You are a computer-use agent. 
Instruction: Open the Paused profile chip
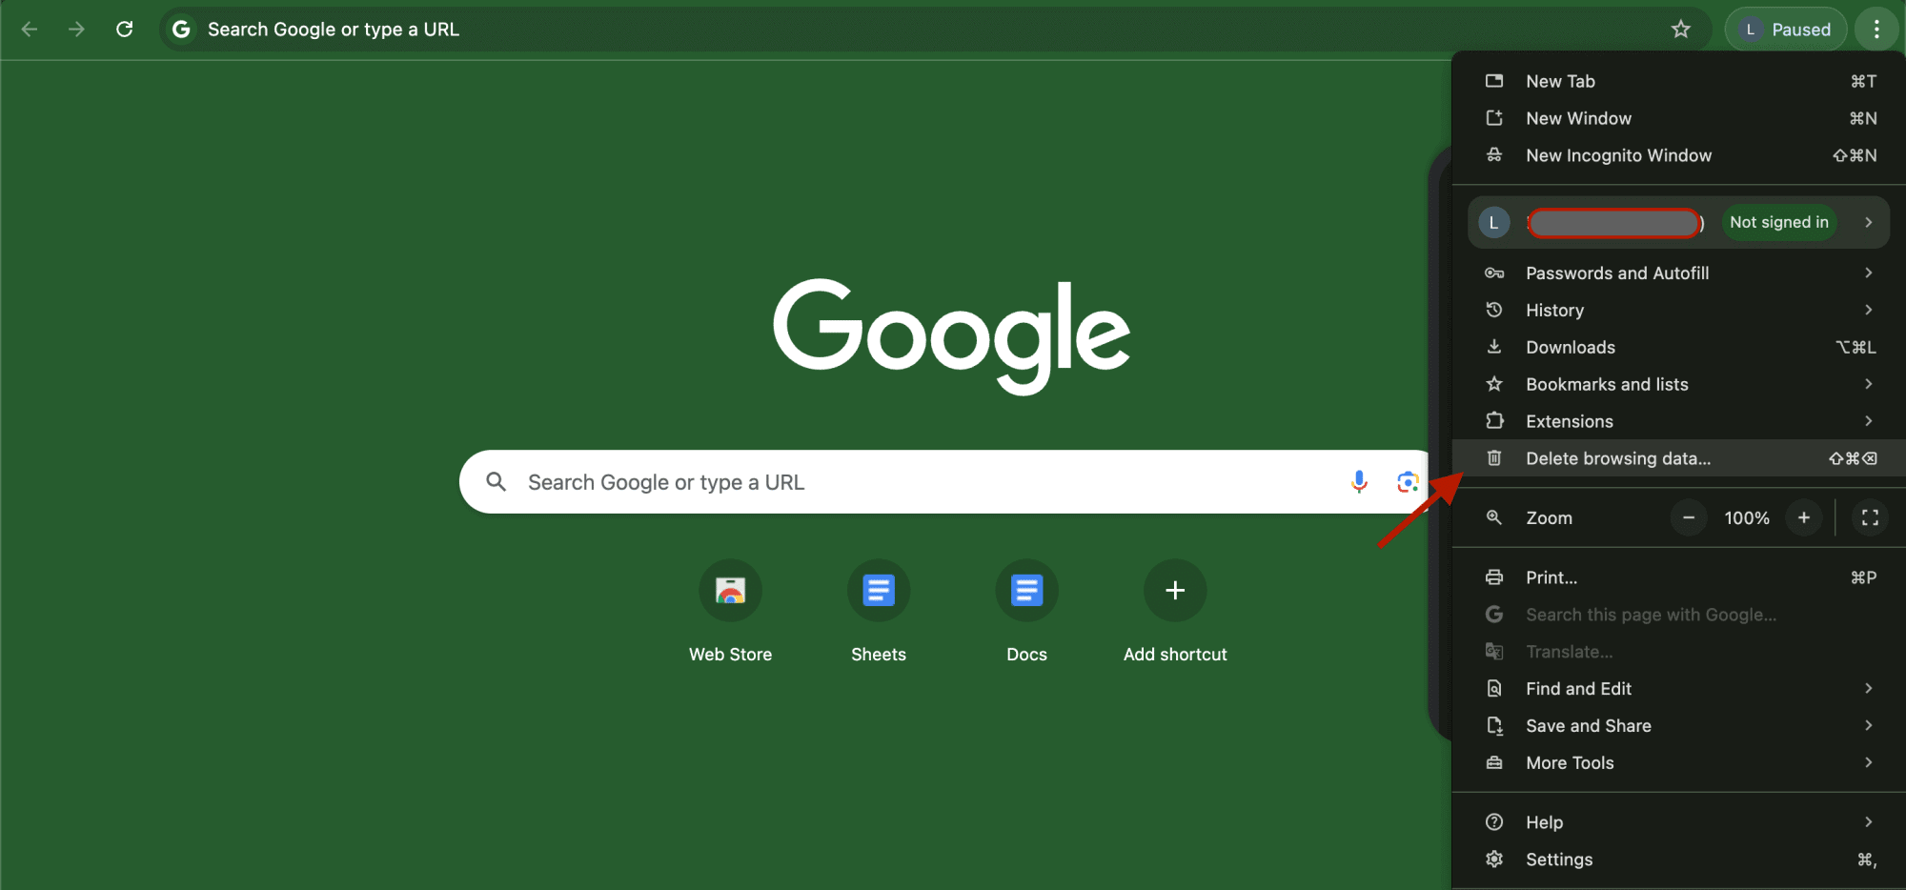click(1785, 30)
